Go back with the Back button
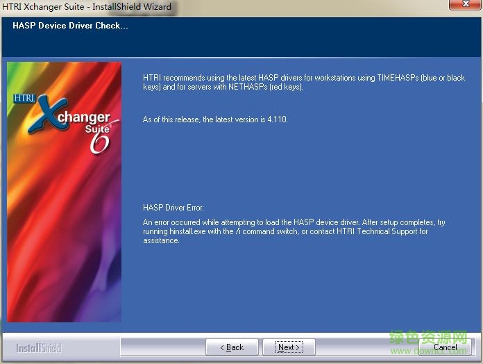This screenshot has height=364, width=483. tap(232, 347)
